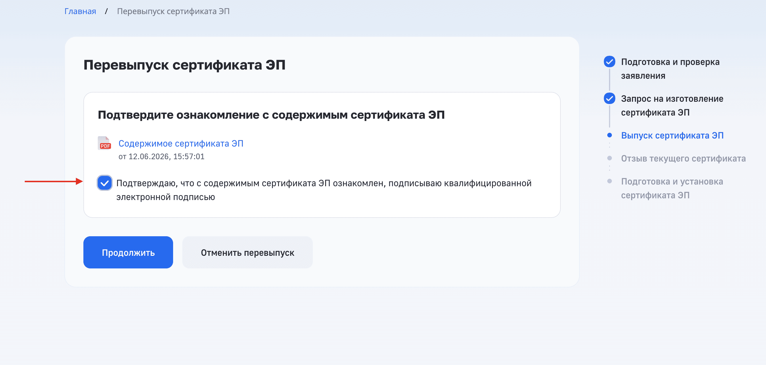Click the Продолжить button
Viewport: 766px width, 365px height.
pyautogui.click(x=128, y=252)
